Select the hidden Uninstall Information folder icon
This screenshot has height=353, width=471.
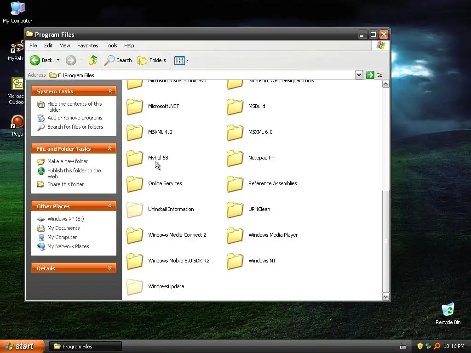[135, 210]
